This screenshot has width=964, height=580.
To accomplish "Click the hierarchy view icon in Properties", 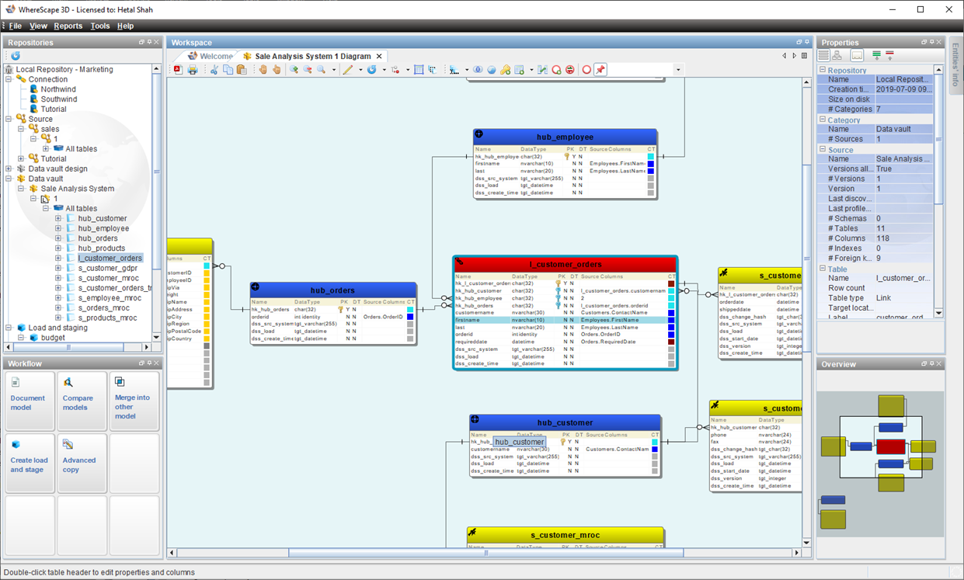I will pos(837,56).
